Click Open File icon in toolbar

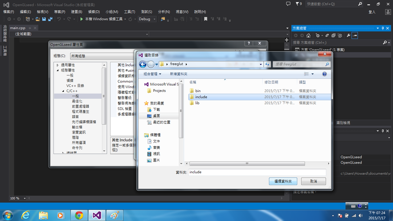pyautogui.click(x=37, y=19)
